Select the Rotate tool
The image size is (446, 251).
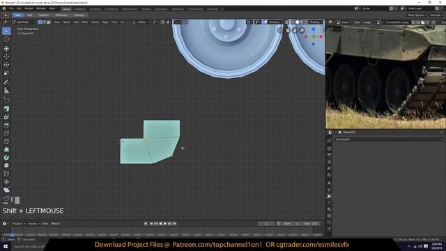(x=6, y=65)
